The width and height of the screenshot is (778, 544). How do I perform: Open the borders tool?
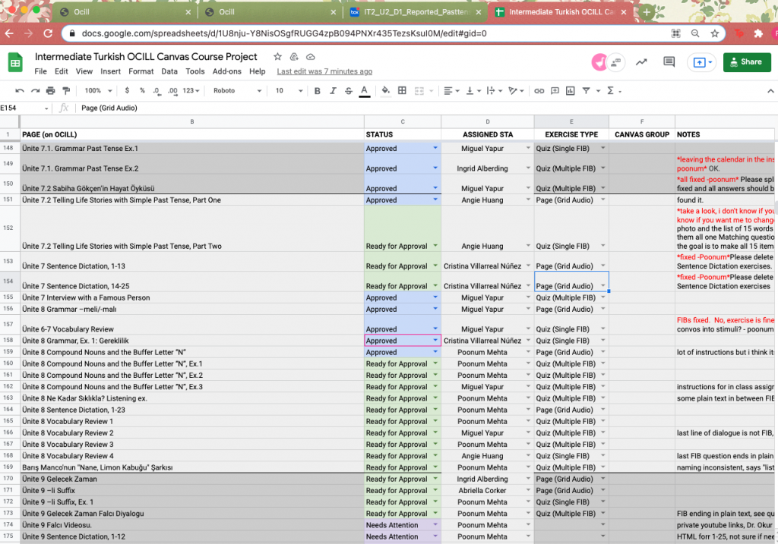coord(402,91)
